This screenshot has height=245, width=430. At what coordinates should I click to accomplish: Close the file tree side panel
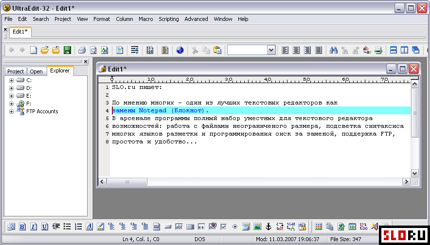[85, 61]
